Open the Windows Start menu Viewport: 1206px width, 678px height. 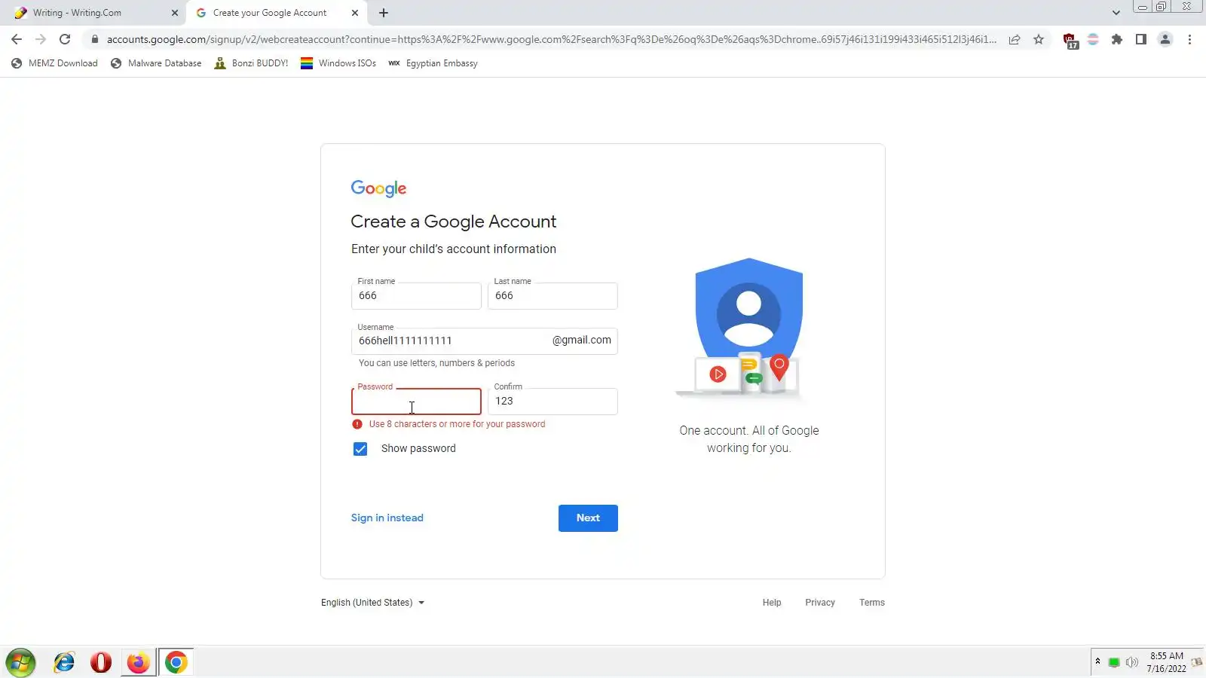[20, 663]
